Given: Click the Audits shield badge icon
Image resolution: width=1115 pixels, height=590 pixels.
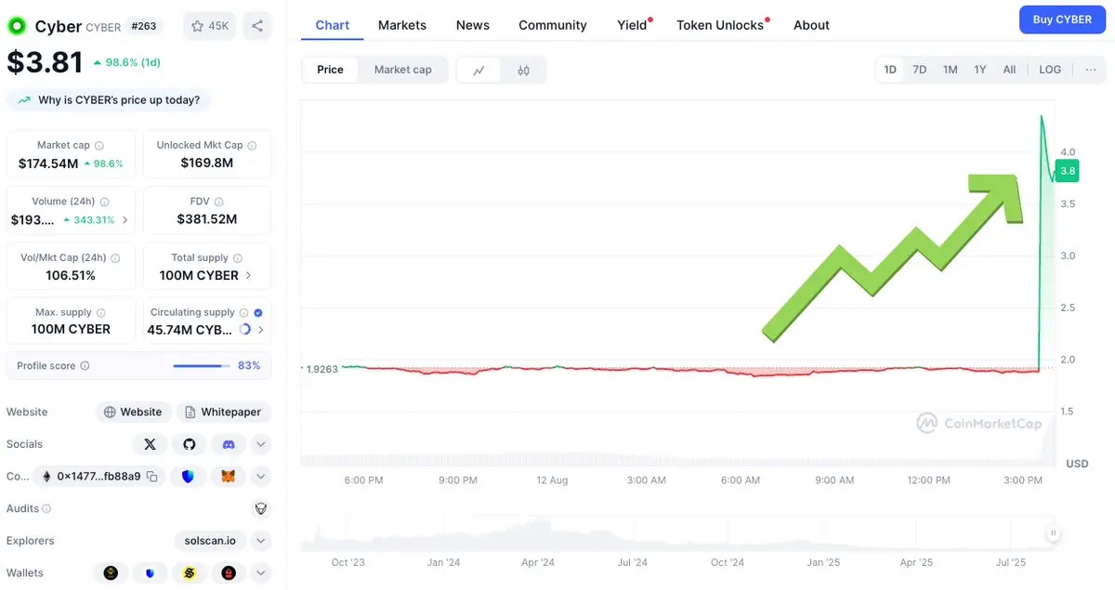Looking at the screenshot, I should pos(261,508).
